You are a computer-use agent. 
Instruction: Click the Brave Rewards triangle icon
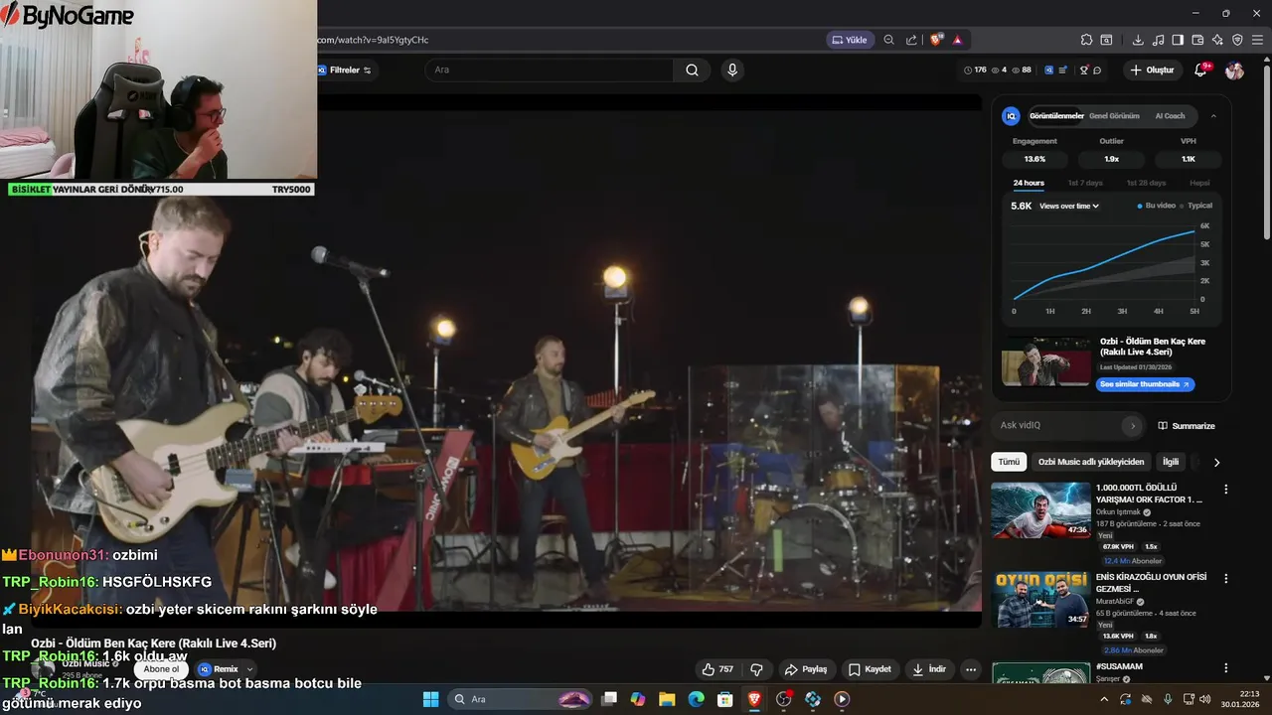coord(957,40)
